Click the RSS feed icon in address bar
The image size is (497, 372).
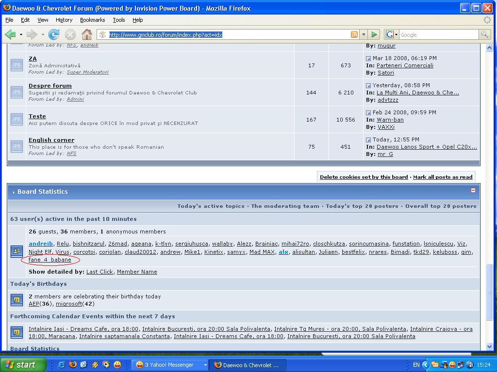coord(354,34)
